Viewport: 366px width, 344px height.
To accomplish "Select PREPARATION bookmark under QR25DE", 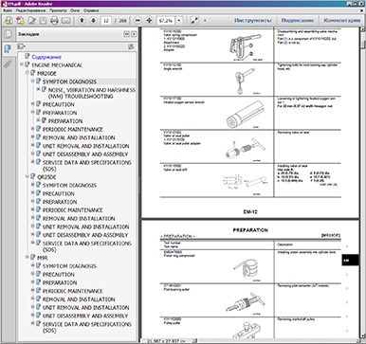I will point(60,202).
